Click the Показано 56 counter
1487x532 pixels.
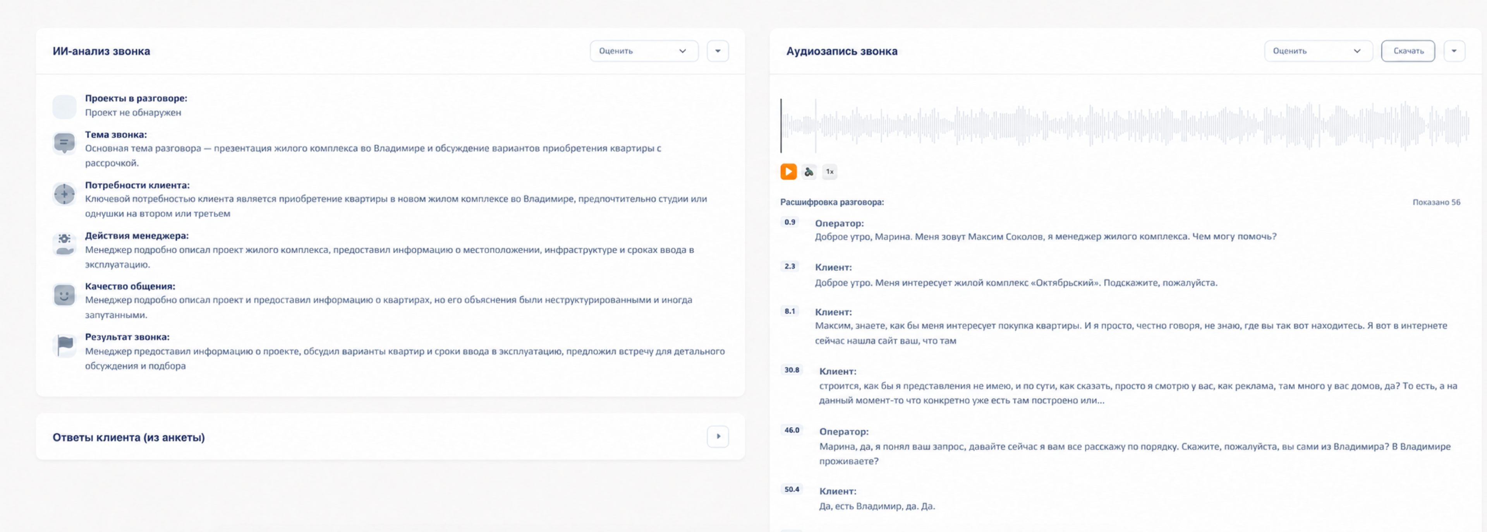[1436, 202]
